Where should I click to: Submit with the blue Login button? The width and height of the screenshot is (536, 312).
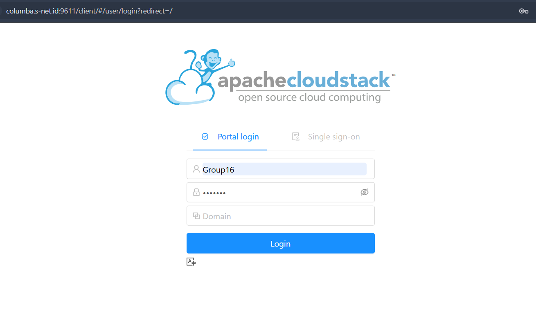(x=281, y=243)
